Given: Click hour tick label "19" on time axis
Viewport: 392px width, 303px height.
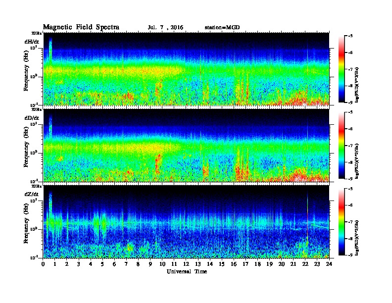Looking at the screenshot, I should click(269, 264).
